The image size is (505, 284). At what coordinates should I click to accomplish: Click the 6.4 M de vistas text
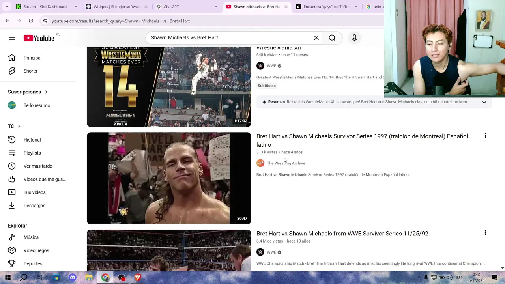269,241
